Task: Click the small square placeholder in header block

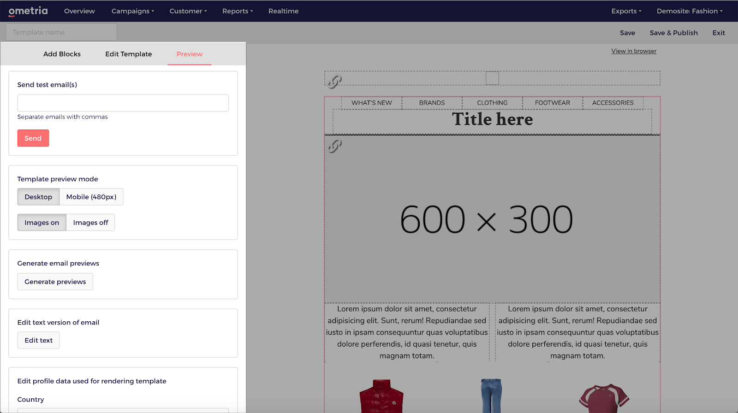Action: pyautogui.click(x=492, y=78)
